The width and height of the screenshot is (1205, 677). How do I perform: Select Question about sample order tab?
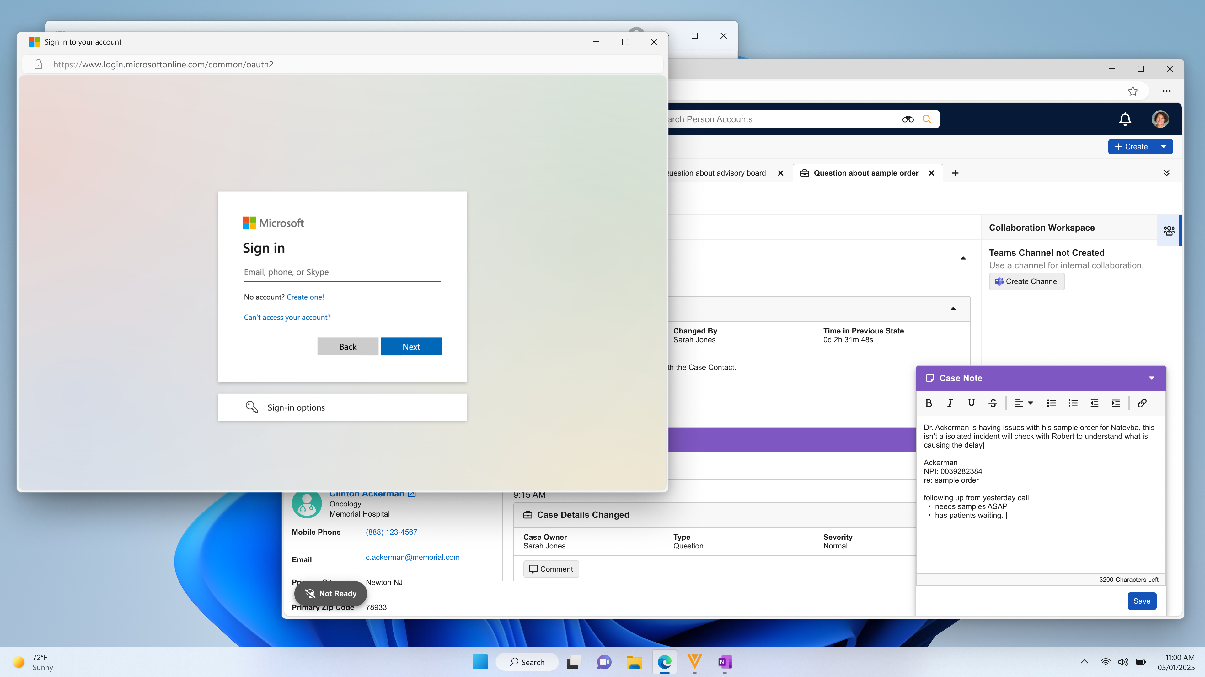coord(865,173)
